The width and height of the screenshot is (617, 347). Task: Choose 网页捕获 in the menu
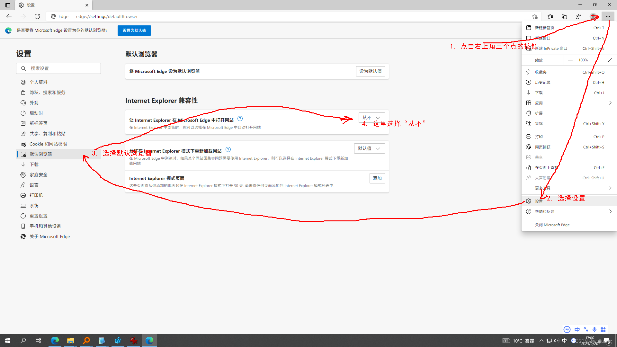(569, 147)
